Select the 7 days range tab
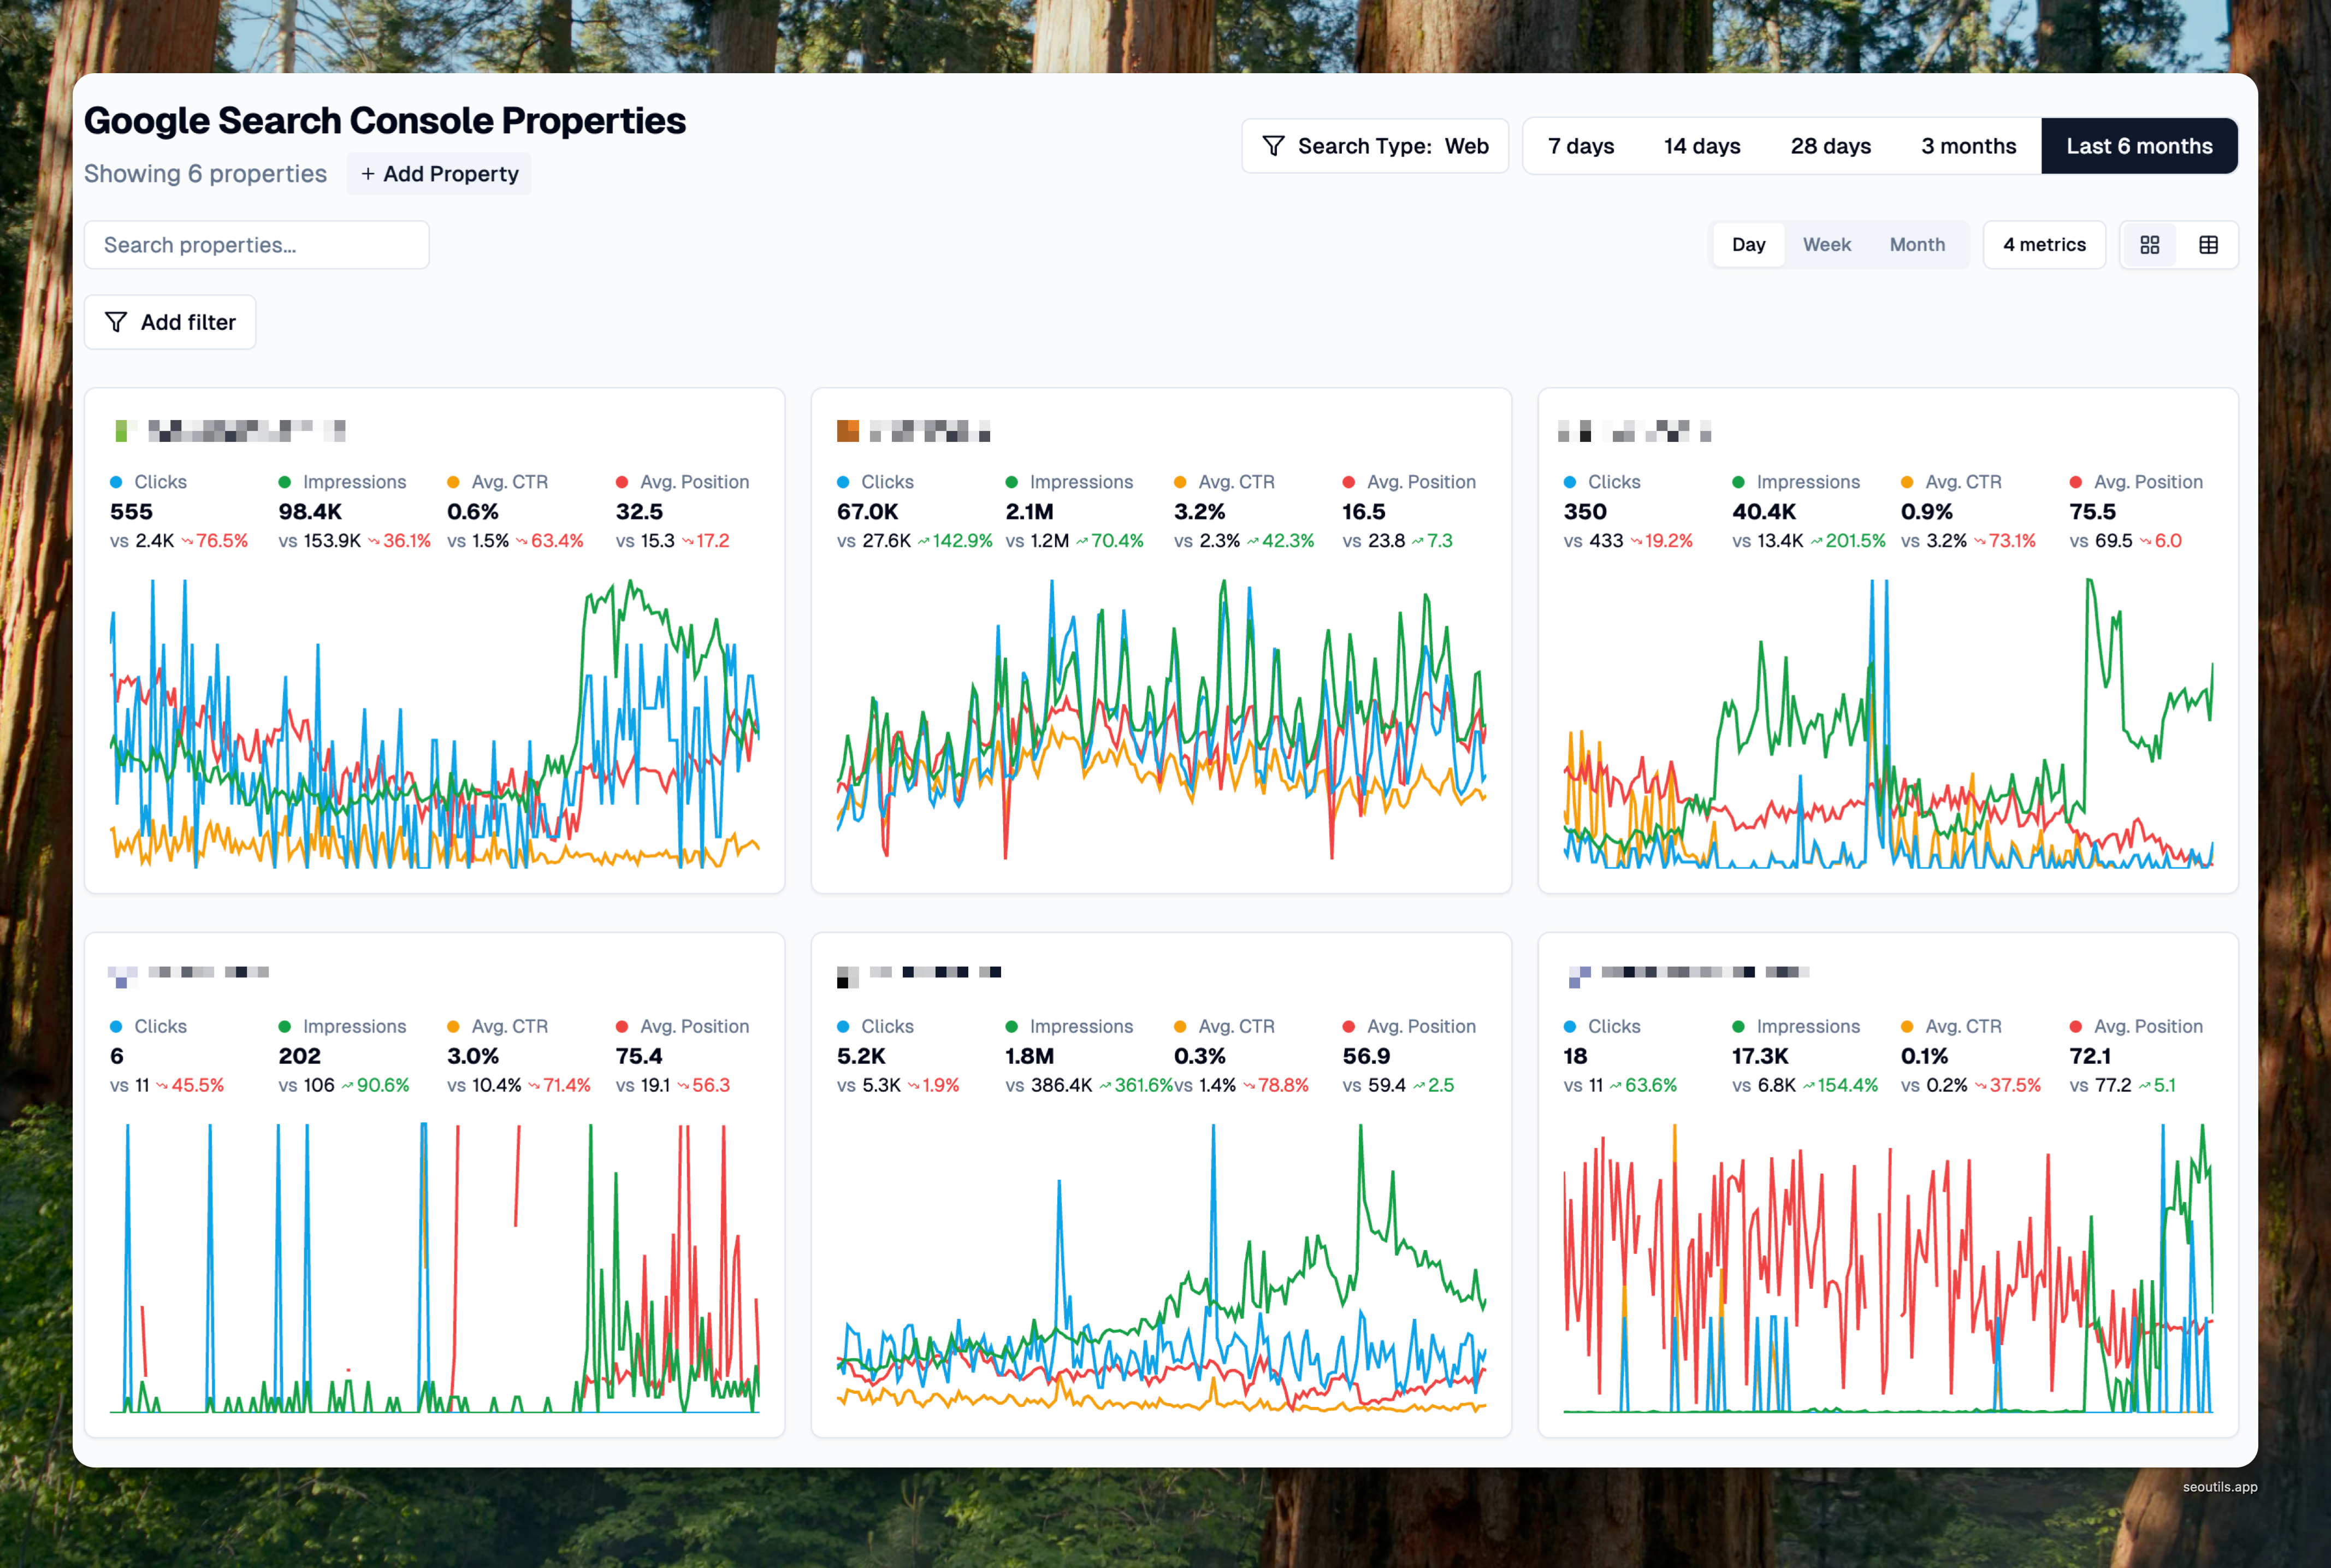 1580,146
